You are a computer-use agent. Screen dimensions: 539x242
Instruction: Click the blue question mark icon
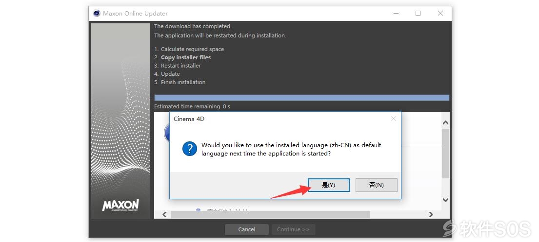190,149
